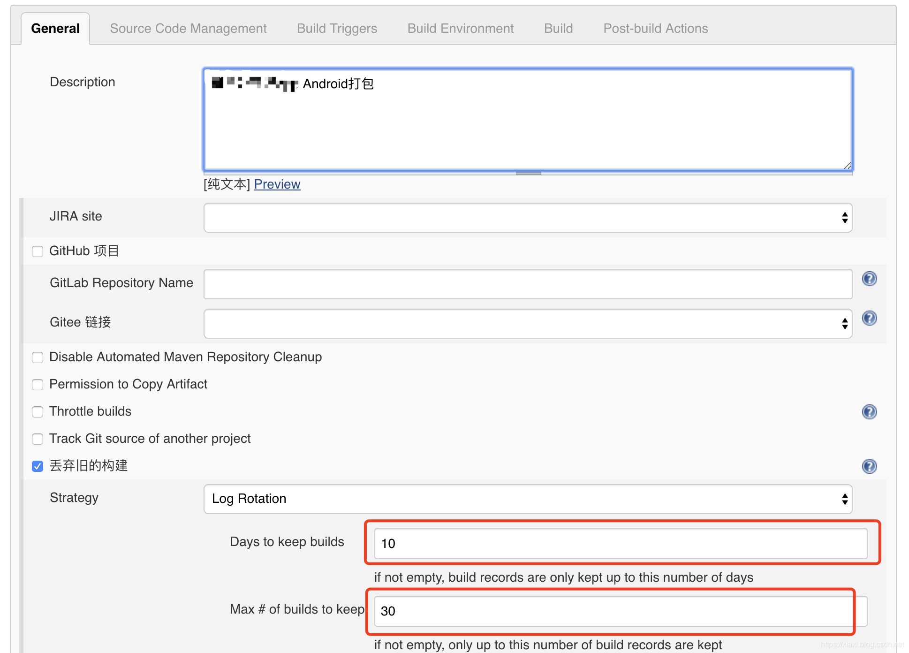
Task: Show help for Throttle builds
Action: tap(869, 412)
